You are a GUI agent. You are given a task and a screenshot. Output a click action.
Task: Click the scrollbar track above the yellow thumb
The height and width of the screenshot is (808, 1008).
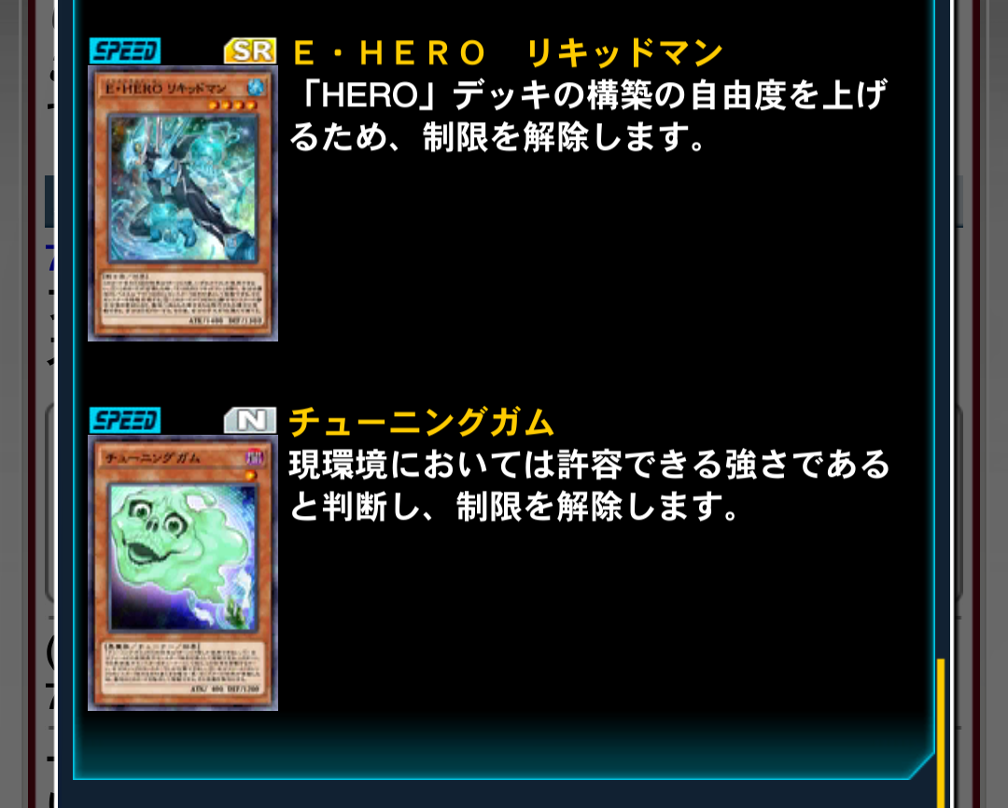click(x=941, y=329)
